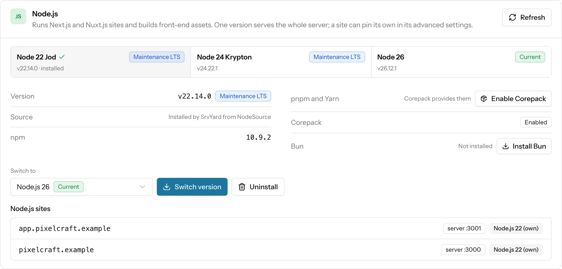Click 'Corepack provides them' text

click(438, 98)
